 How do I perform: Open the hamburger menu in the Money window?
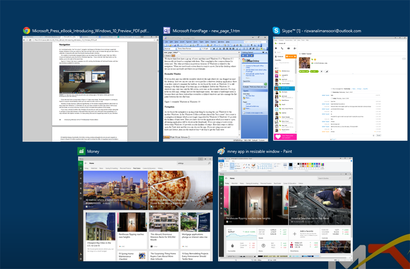(81, 163)
